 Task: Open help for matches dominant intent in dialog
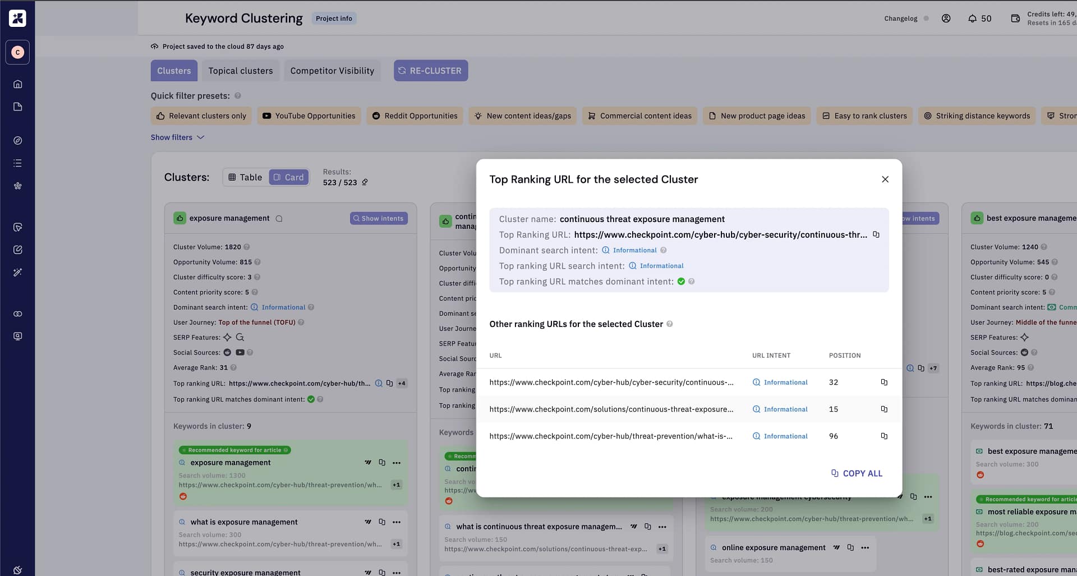(x=692, y=282)
